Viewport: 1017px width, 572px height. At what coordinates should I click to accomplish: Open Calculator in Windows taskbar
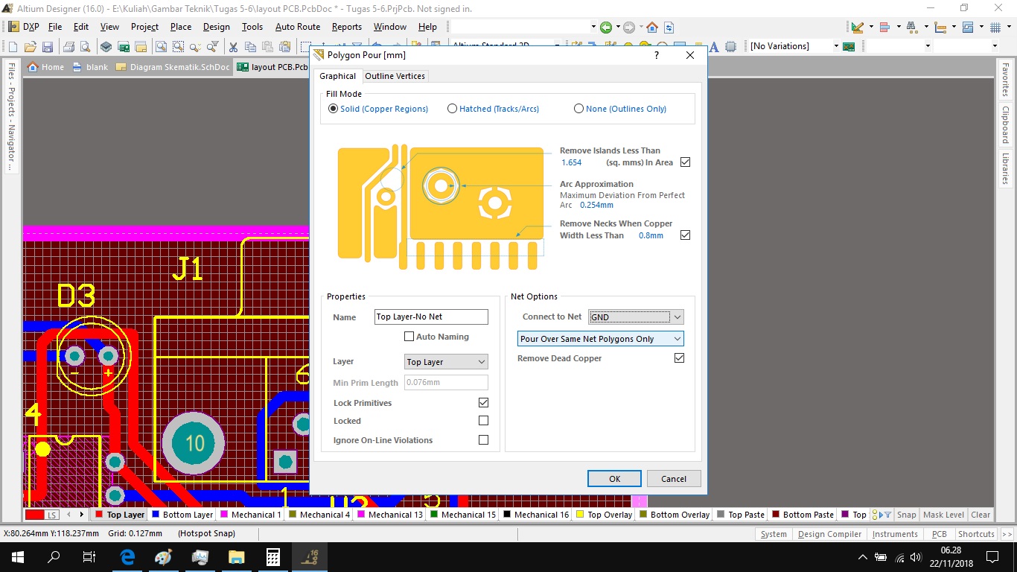[x=272, y=557]
